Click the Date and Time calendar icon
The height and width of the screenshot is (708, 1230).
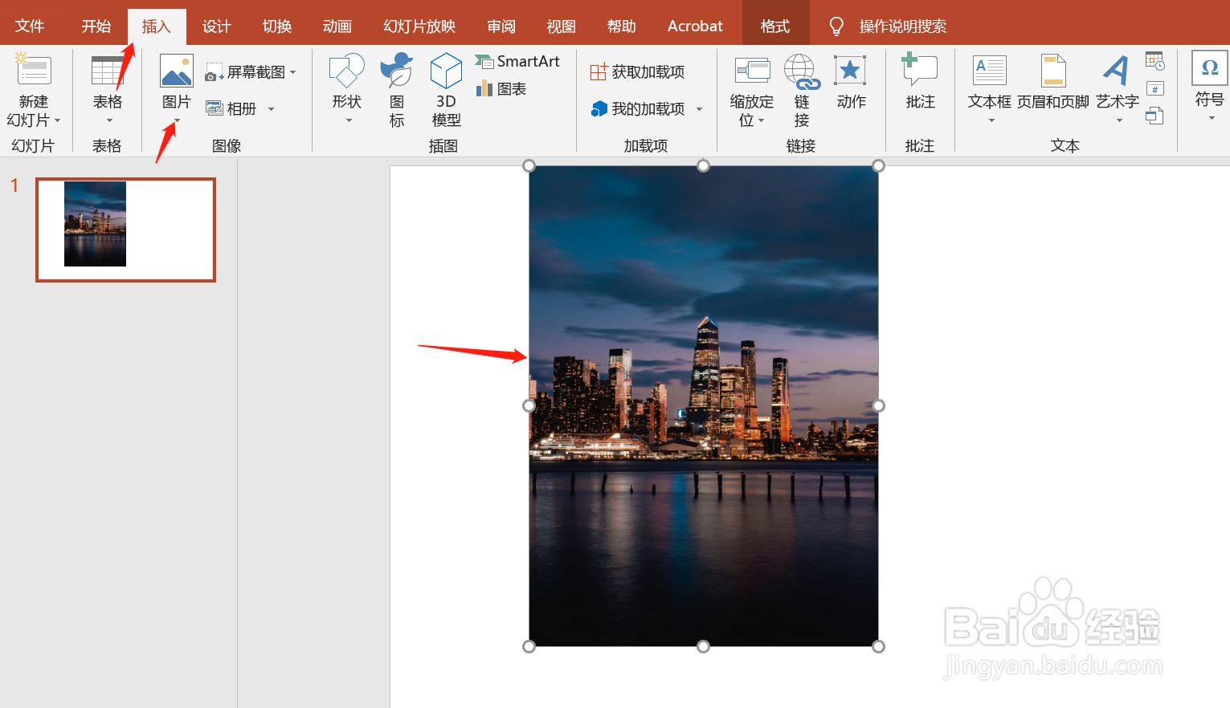1155,60
